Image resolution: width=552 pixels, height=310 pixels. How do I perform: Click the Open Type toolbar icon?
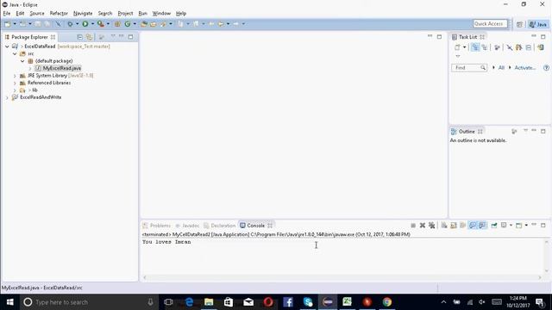pos(144,24)
